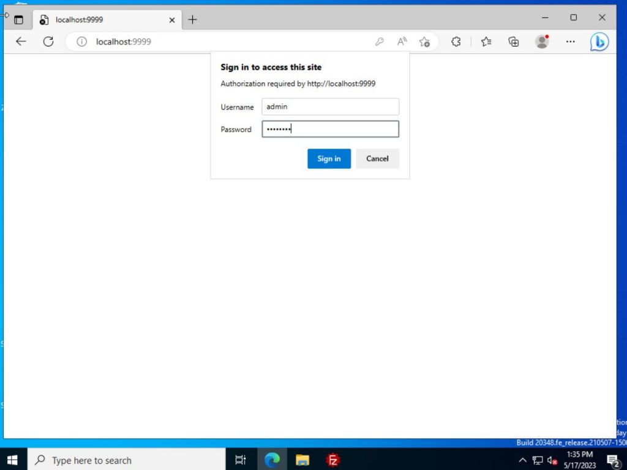
Task: Open the Favorites list icon
Action: [485, 42]
